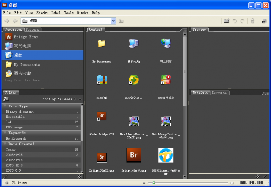Collapse the File Type filter section
This screenshot has height=187, width=271.
(x=5, y=106)
